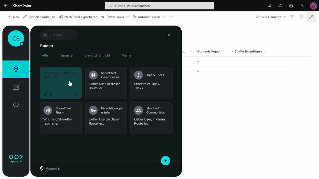
Task: Edit the hovered route with pencil icon
Action: (45, 95)
